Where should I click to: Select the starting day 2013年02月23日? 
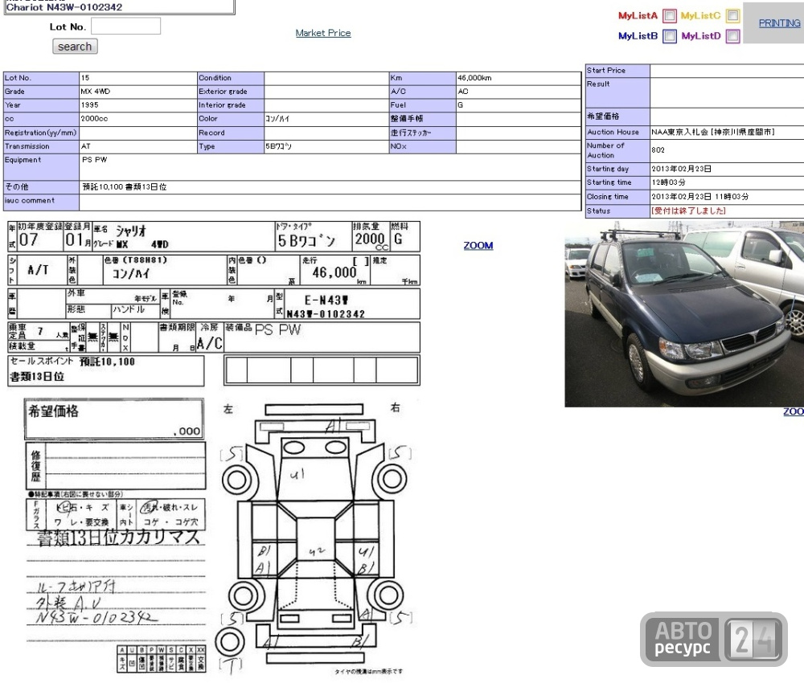682,169
